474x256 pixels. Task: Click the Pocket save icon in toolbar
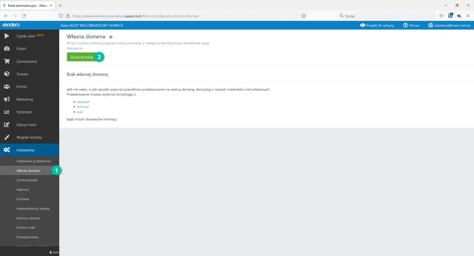[441, 16]
